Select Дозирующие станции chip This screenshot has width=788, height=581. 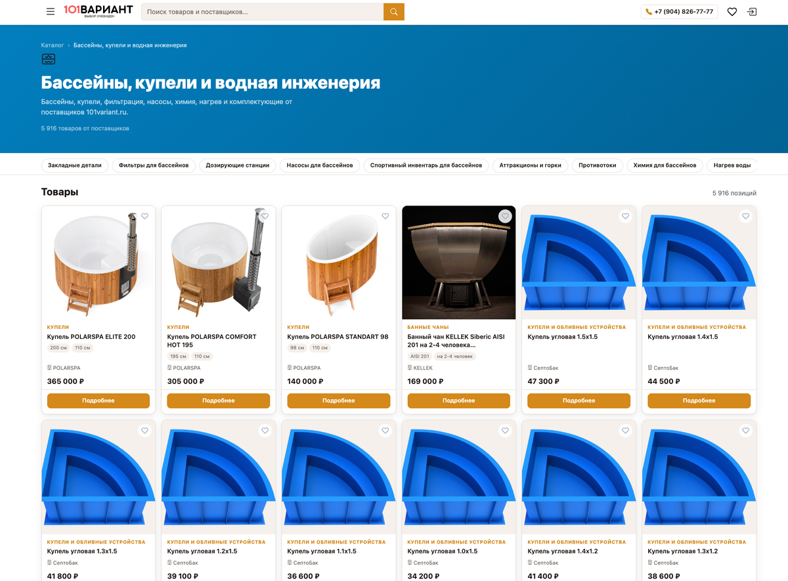pos(238,165)
